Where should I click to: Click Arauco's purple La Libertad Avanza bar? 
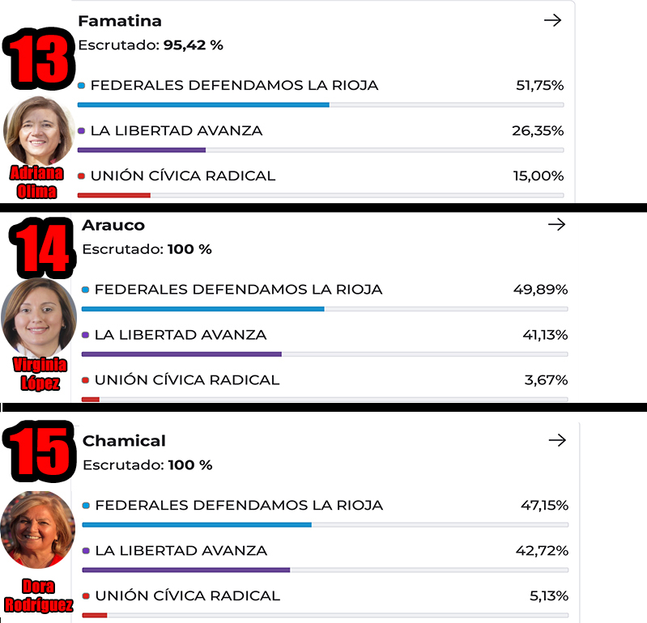(181, 354)
